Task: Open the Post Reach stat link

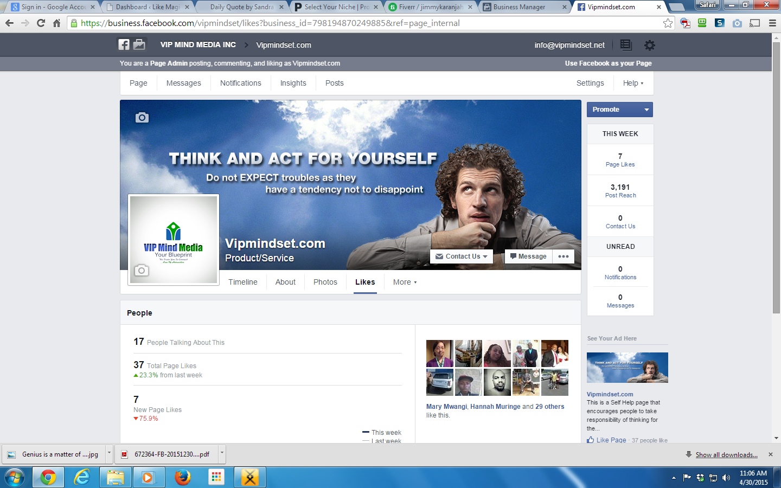Action: click(620, 191)
